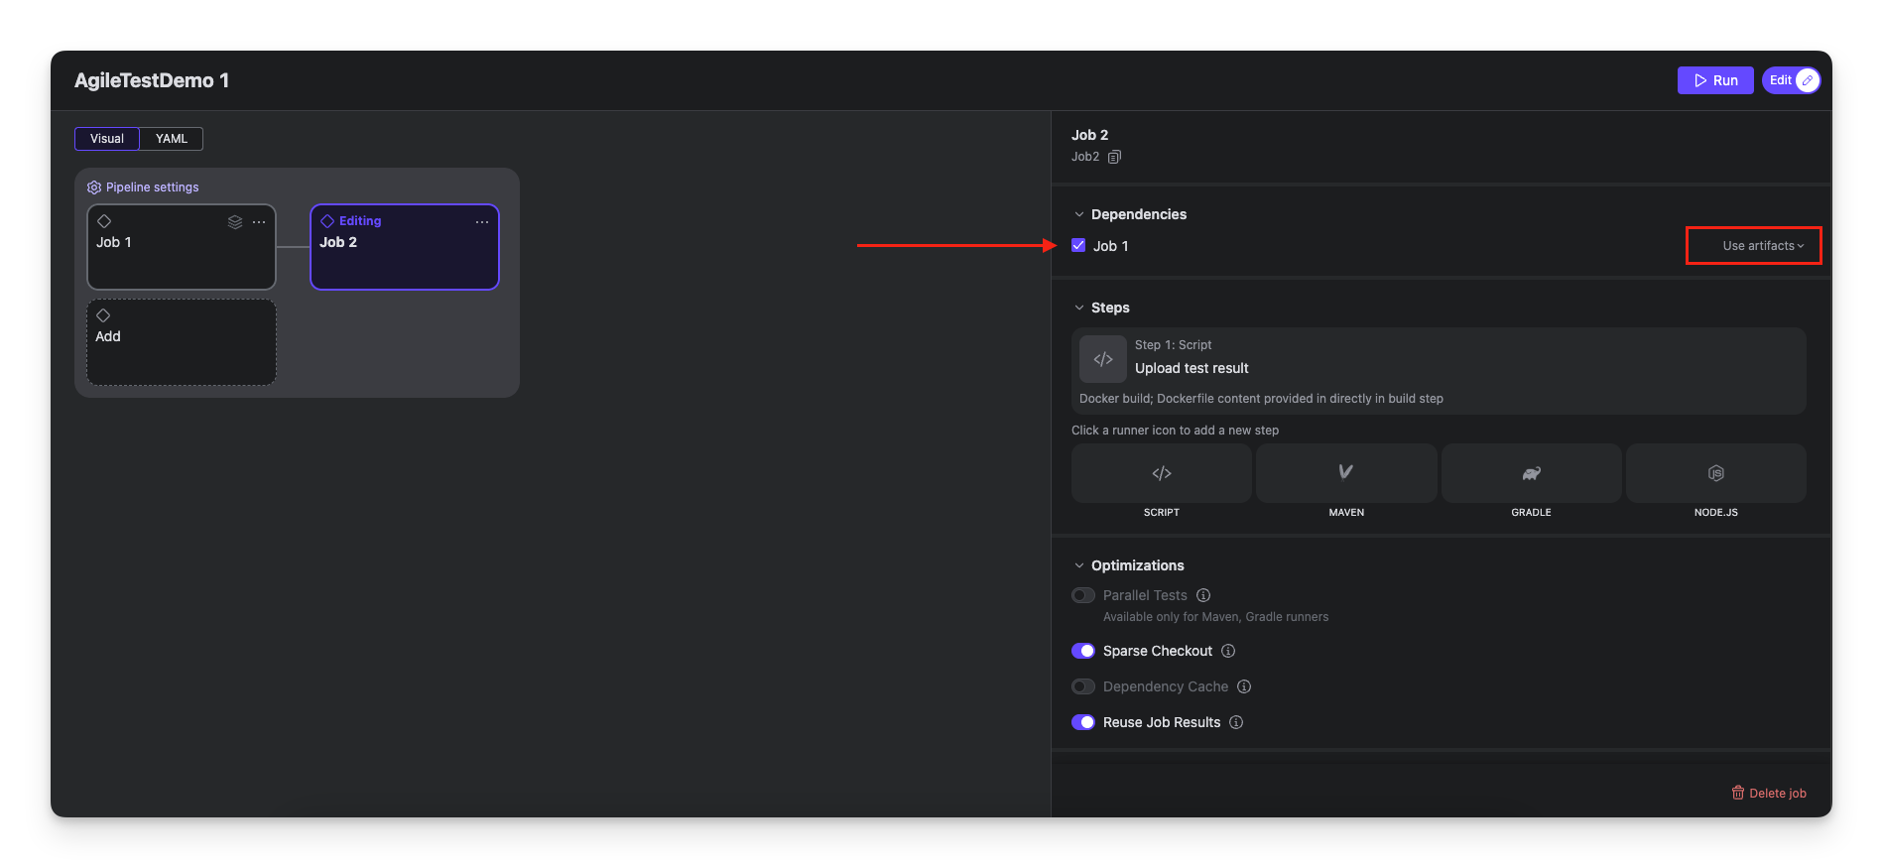Open Job 2 three-dot menu
The width and height of the screenshot is (1883, 868).
coord(482,222)
